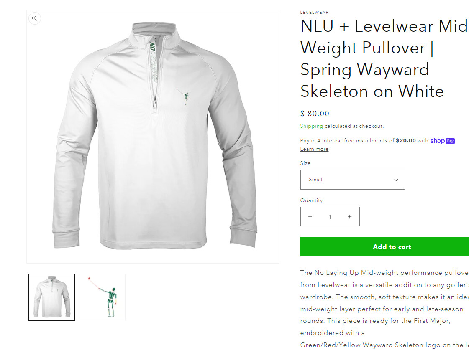Viewport: 469px width, 350px height.
Task: Select the white pullover thumbnail
Action: [51, 297]
